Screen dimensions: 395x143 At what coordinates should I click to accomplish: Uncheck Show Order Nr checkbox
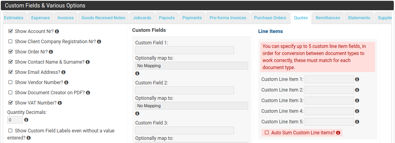coord(10,52)
